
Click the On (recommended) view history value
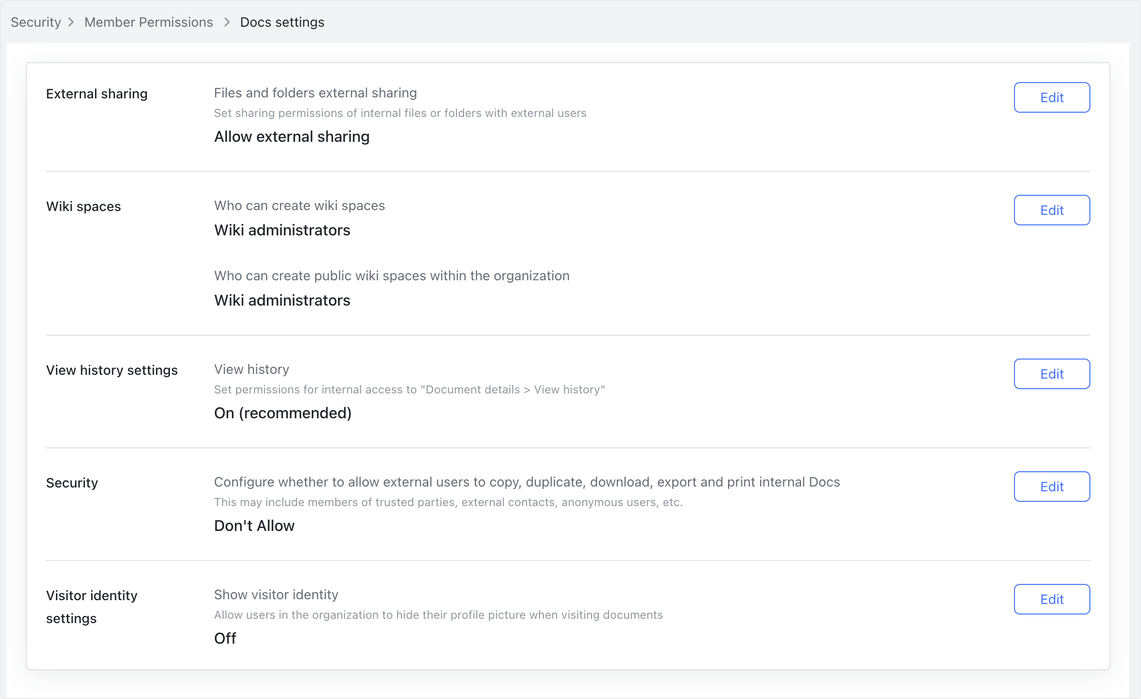[283, 413]
